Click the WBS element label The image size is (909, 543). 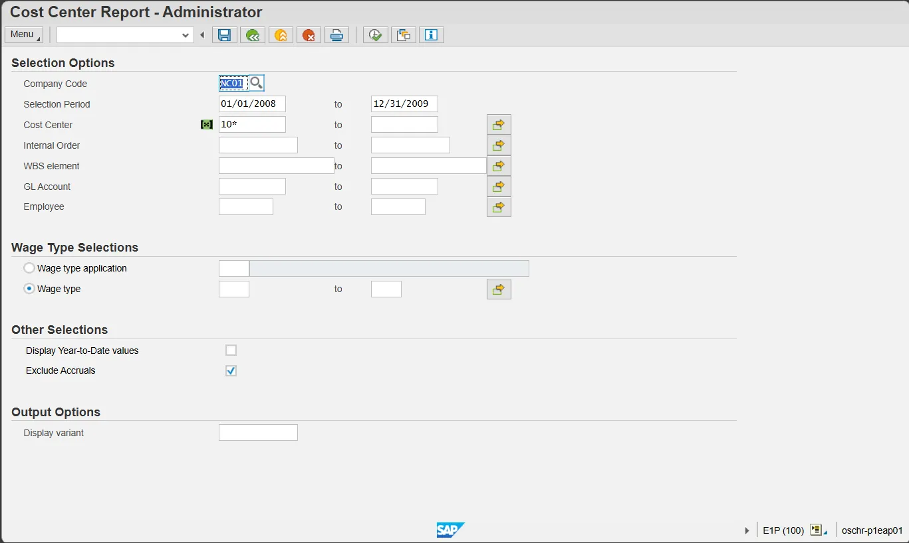point(51,166)
